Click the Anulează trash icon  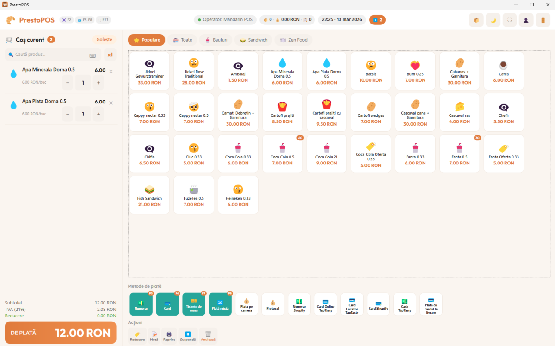tap(208, 335)
